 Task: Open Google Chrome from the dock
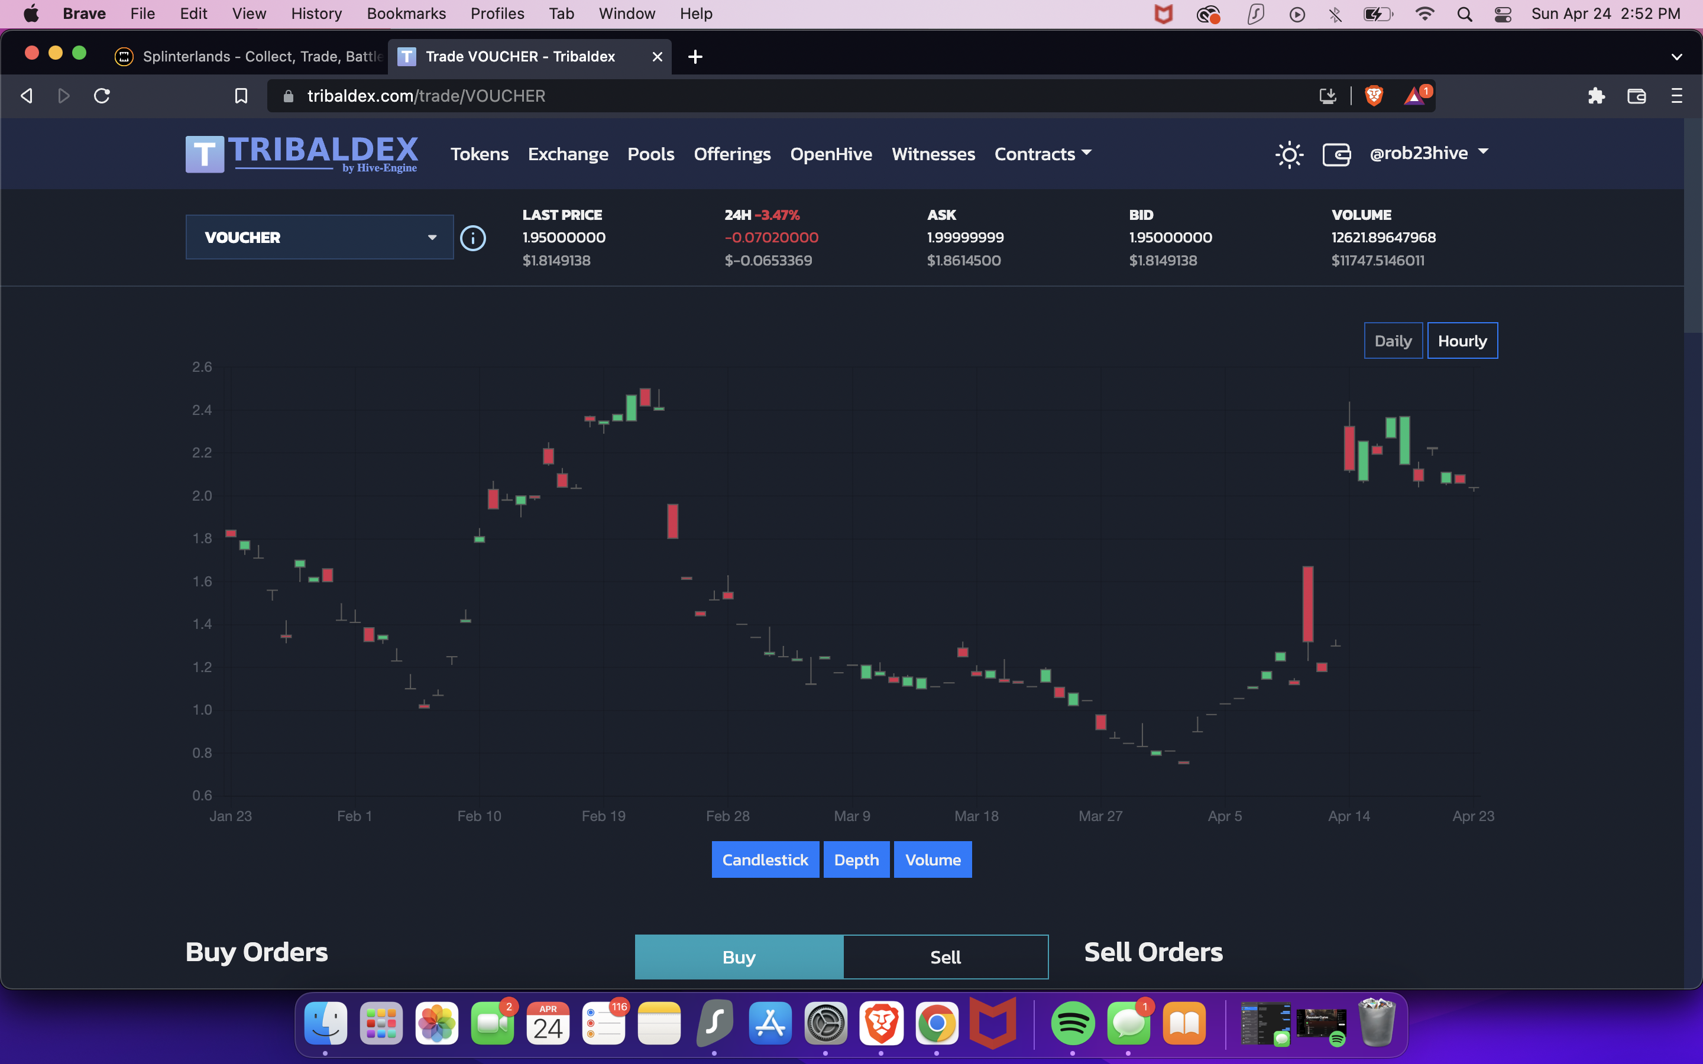coord(937,1023)
